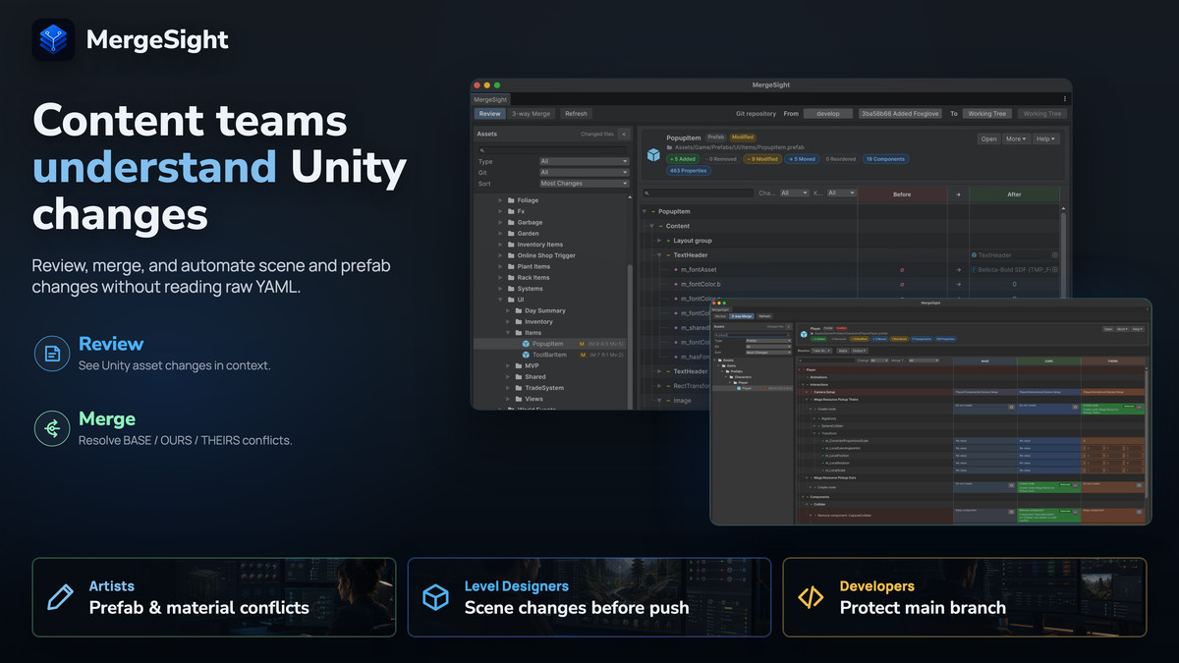The height and width of the screenshot is (663, 1179).
Task: Click the cube icon on Level Designers card
Action: pyautogui.click(x=435, y=597)
